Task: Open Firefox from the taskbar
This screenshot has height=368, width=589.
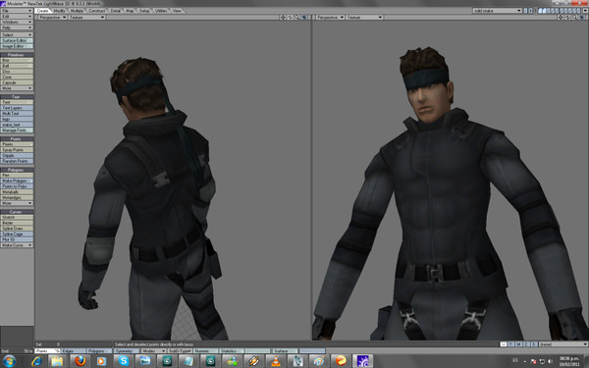Action: (80, 361)
